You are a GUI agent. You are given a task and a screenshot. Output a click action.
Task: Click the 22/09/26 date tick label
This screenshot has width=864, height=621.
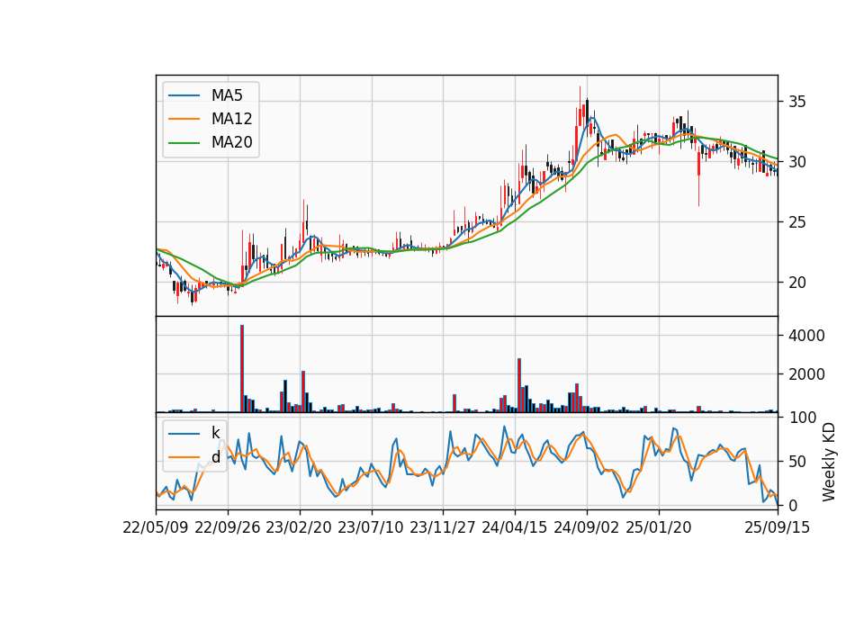[x=228, y=527]
